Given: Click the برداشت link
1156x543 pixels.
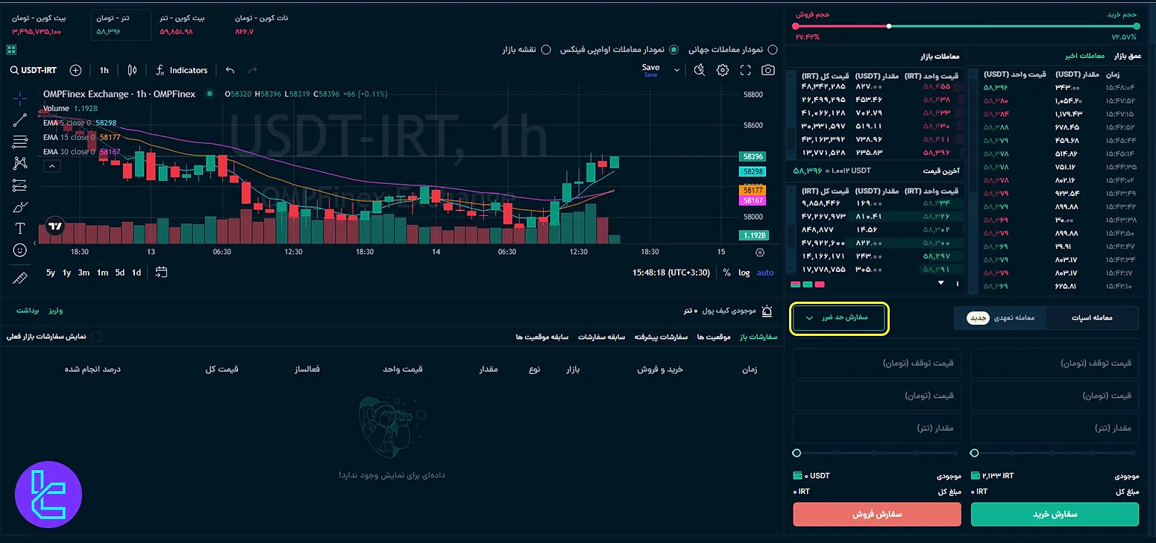Looking at the screenshot, I should [28, 310].
